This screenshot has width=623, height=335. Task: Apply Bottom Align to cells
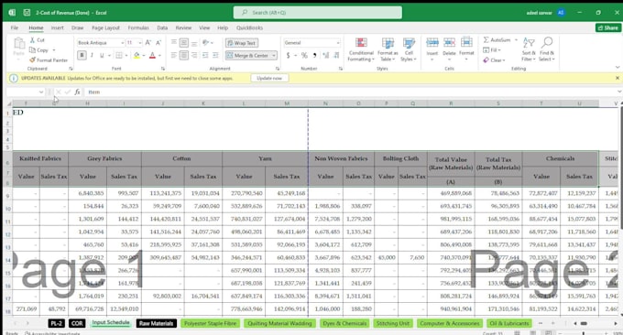[194, 42]
